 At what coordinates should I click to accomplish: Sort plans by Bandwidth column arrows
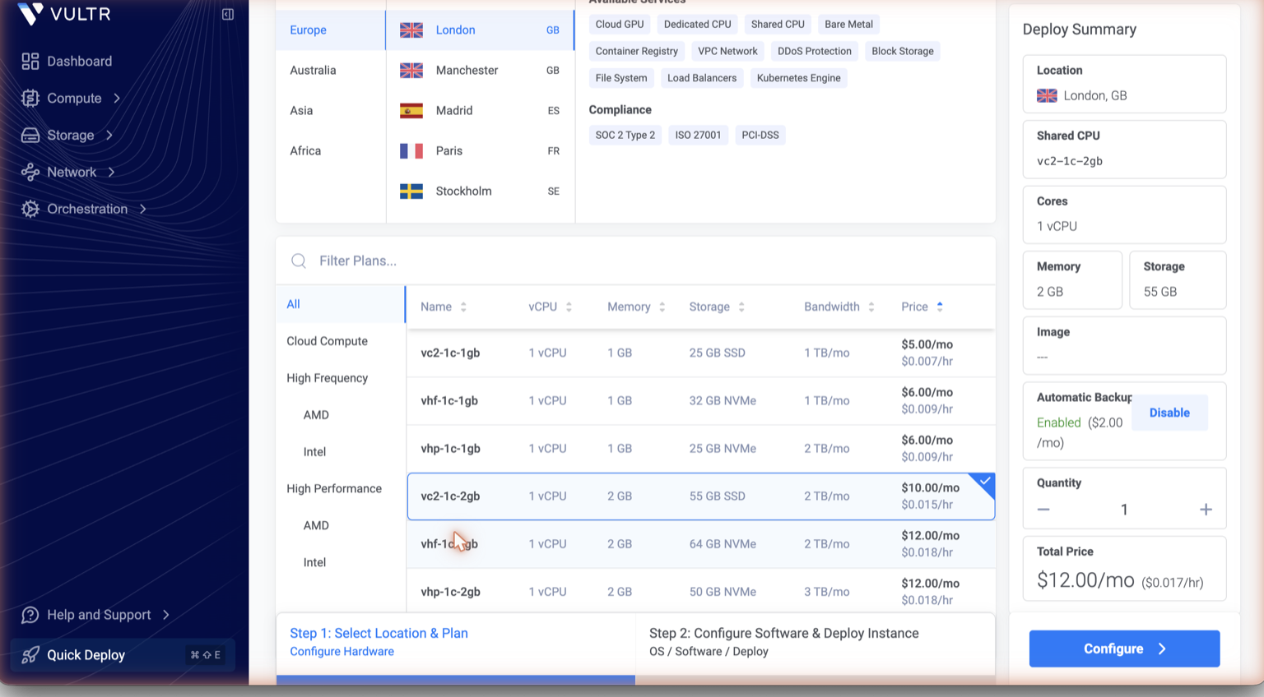[x=871, y=307]
